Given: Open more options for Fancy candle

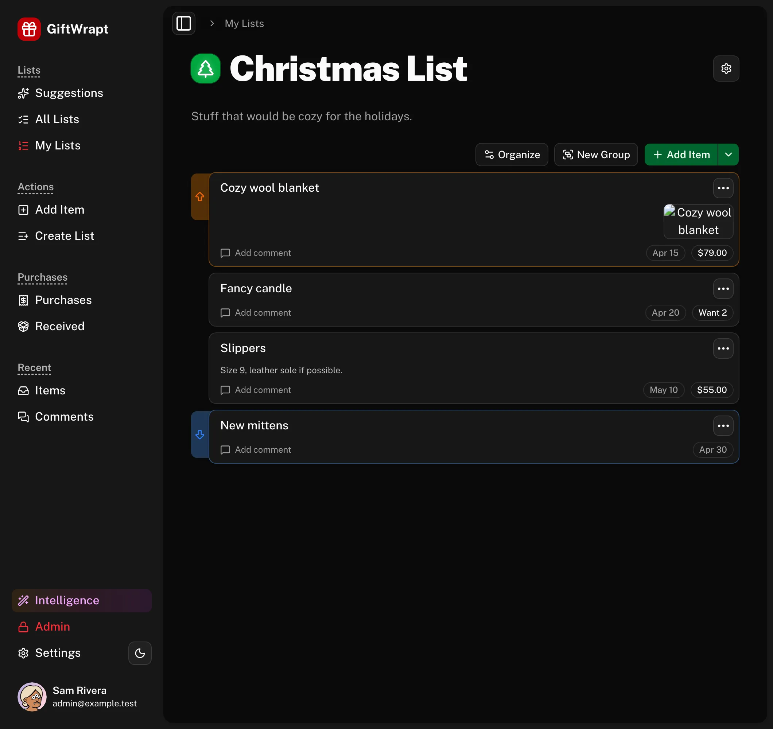Looking at the screenshot, I should point(723,288).
